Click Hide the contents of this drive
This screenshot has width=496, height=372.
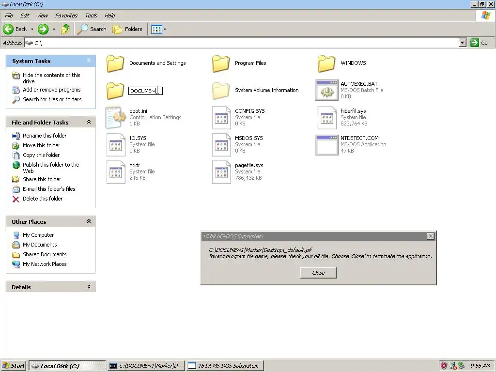51,78
